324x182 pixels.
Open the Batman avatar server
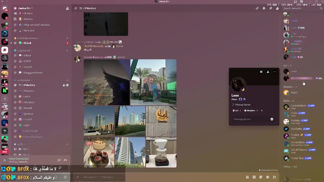pos(5,34)
